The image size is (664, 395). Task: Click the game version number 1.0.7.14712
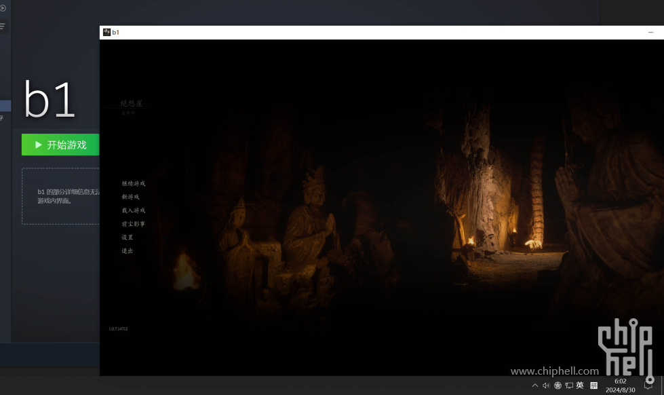pos(118,329)
